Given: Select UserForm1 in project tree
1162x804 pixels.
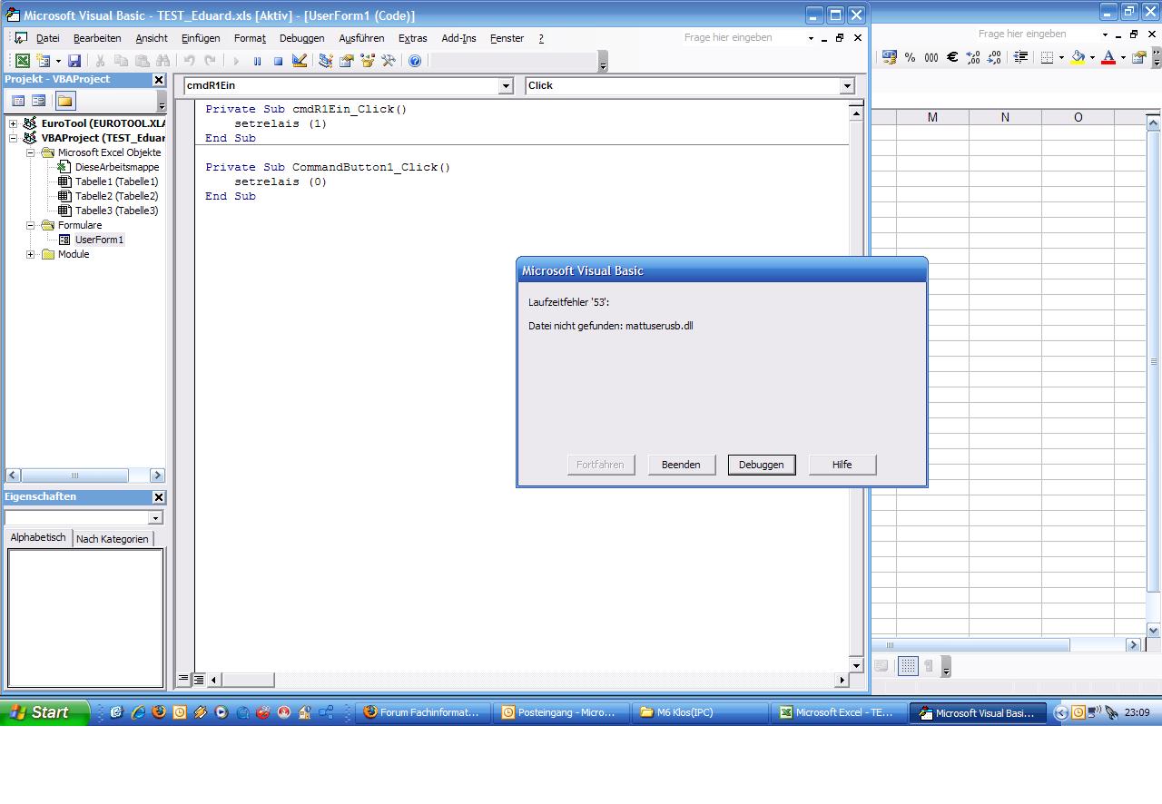Looking at the screenshot, I should pyautogui.click(x=99, y=240).
